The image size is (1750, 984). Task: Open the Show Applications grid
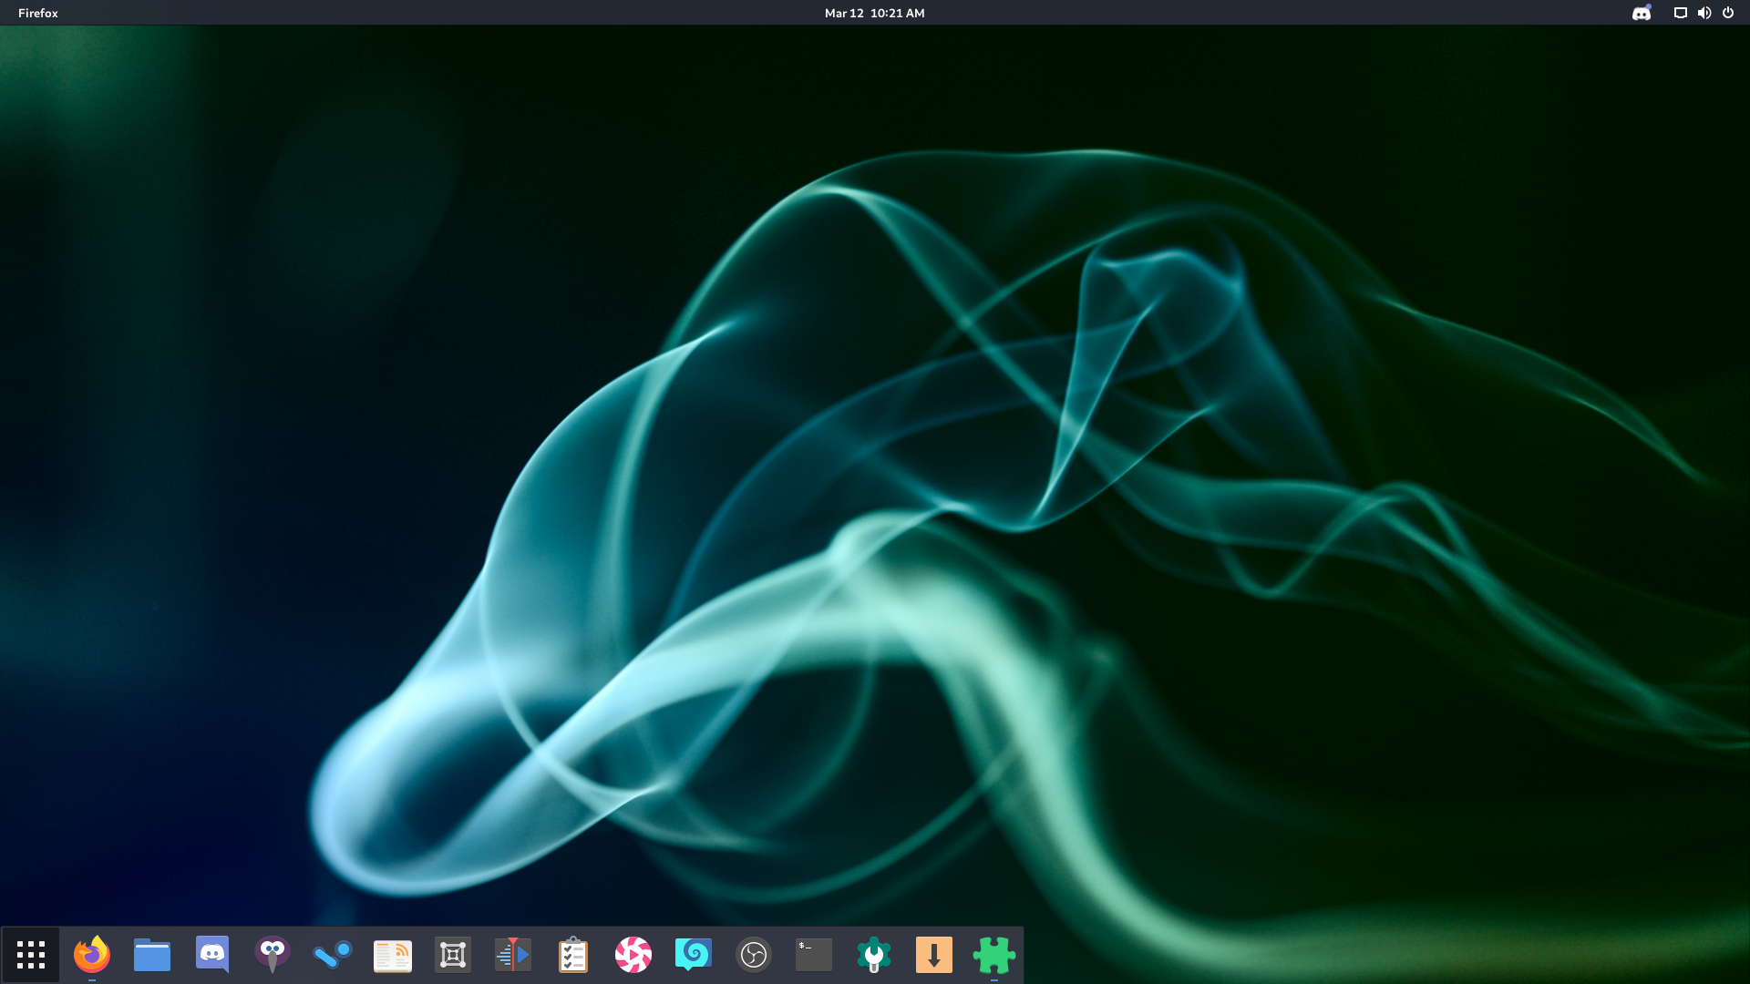click(31, 955)
